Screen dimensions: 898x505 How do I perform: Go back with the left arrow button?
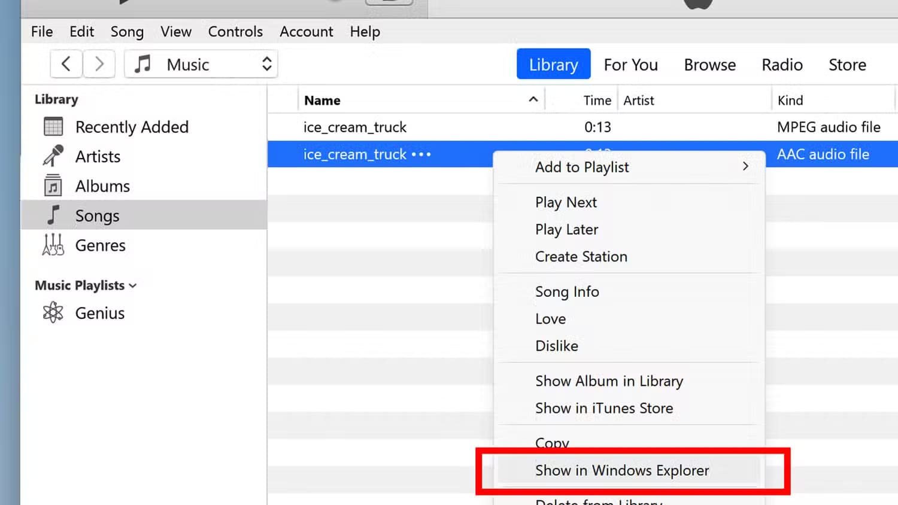pyautogui.click(x=66, y=64)
